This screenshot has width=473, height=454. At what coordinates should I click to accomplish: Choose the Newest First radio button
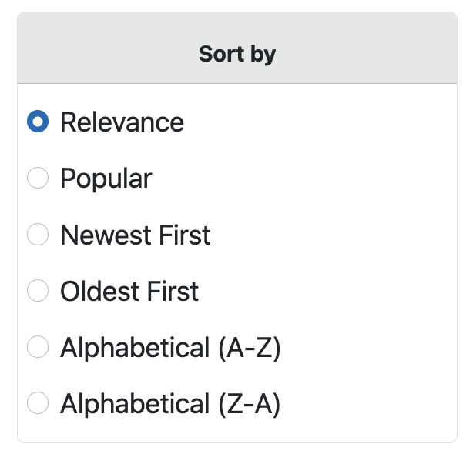click(38, 235)
